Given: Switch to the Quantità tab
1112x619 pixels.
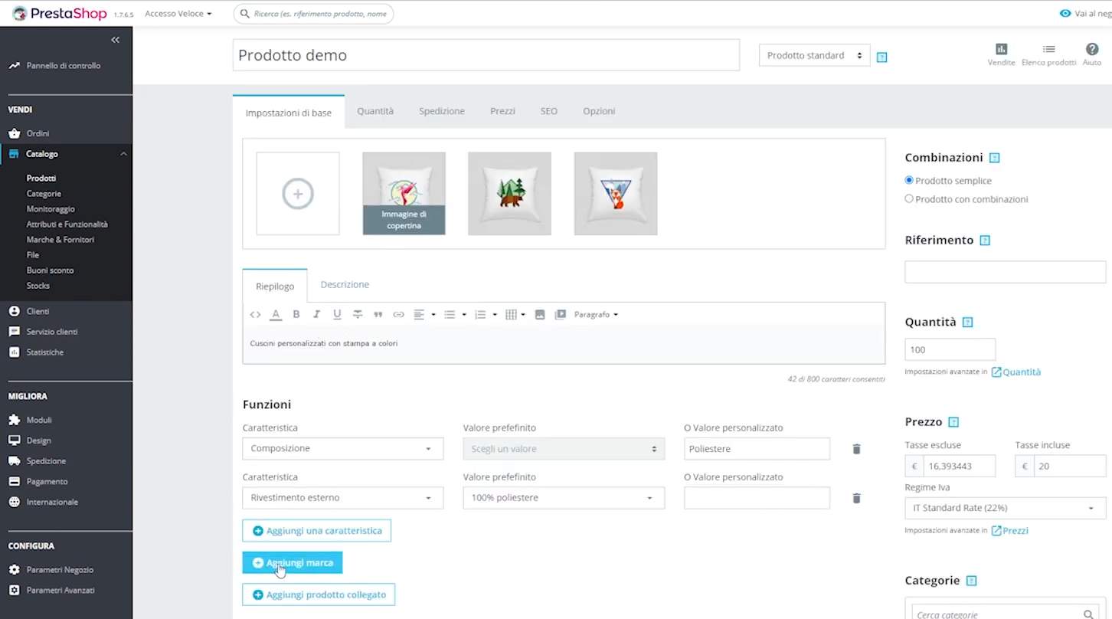Looking at the screenshot, I should 375,111.
